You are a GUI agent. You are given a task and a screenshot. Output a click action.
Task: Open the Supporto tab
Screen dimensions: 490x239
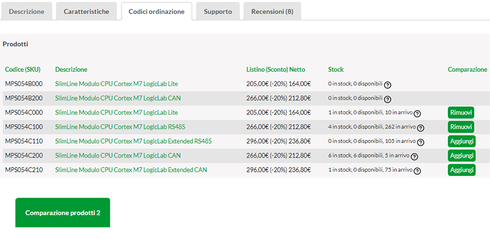tap(218, 12)
